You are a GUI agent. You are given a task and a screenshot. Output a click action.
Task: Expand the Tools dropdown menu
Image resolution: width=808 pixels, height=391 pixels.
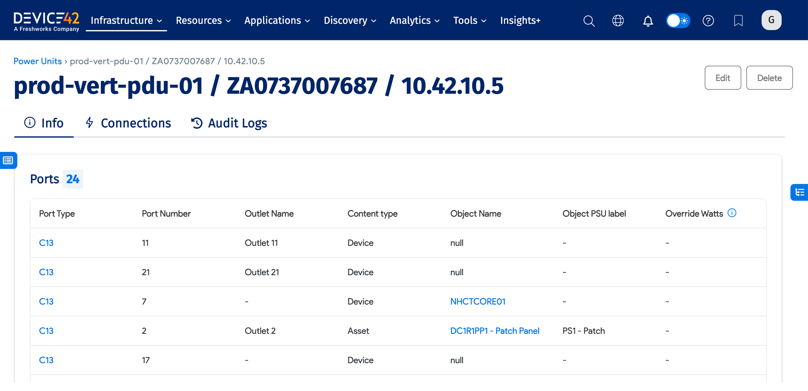[469, 21]
